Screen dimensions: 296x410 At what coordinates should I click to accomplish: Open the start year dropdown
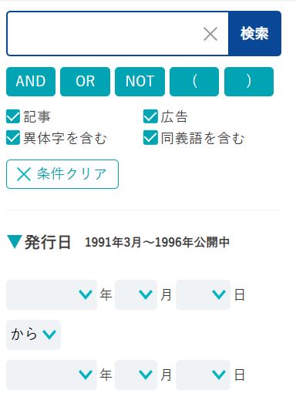point(52,294)
